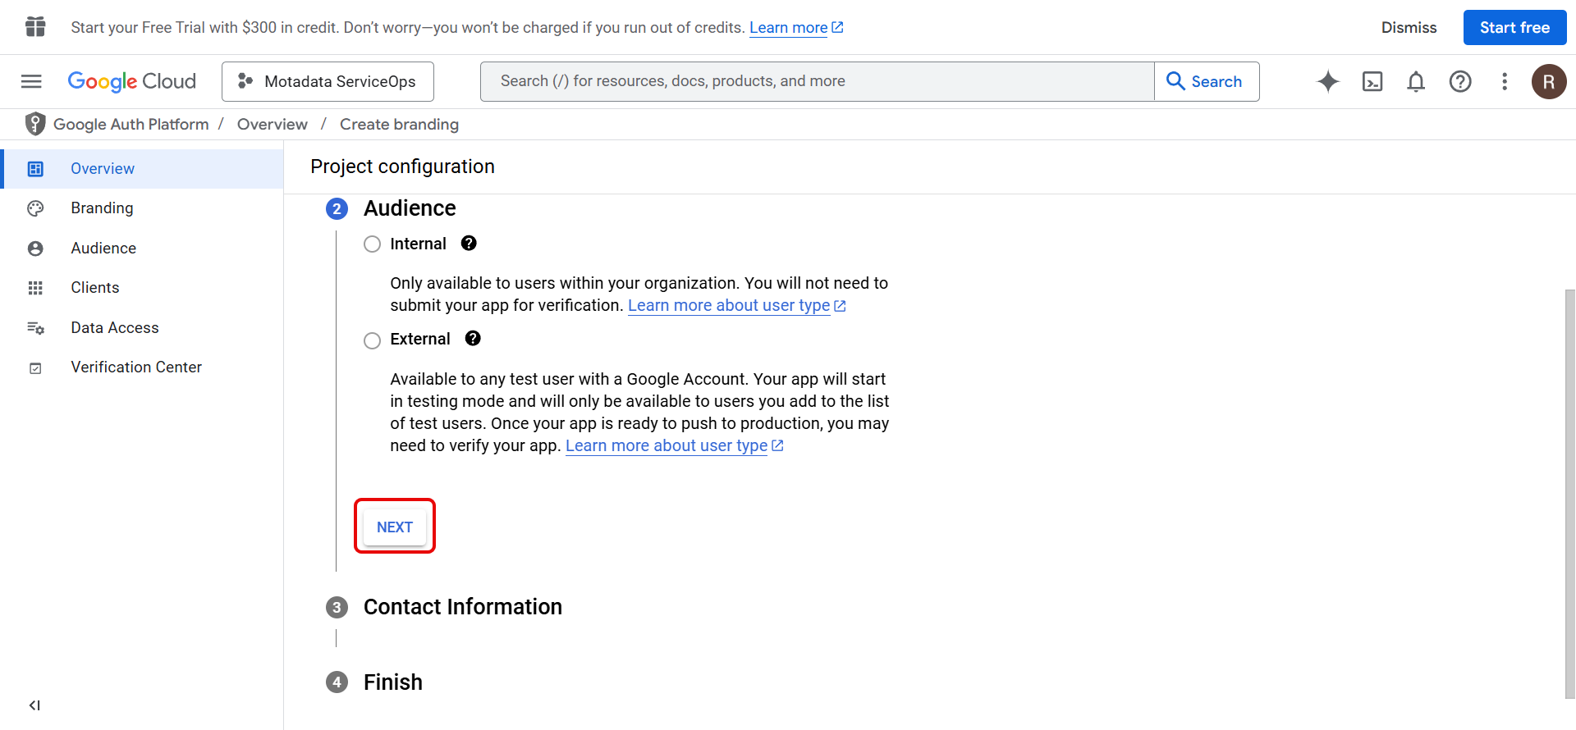The width and height of the screenshot is (1576, 730).
Task: Expand the Finish step
Action: click(x=392, y=682)
